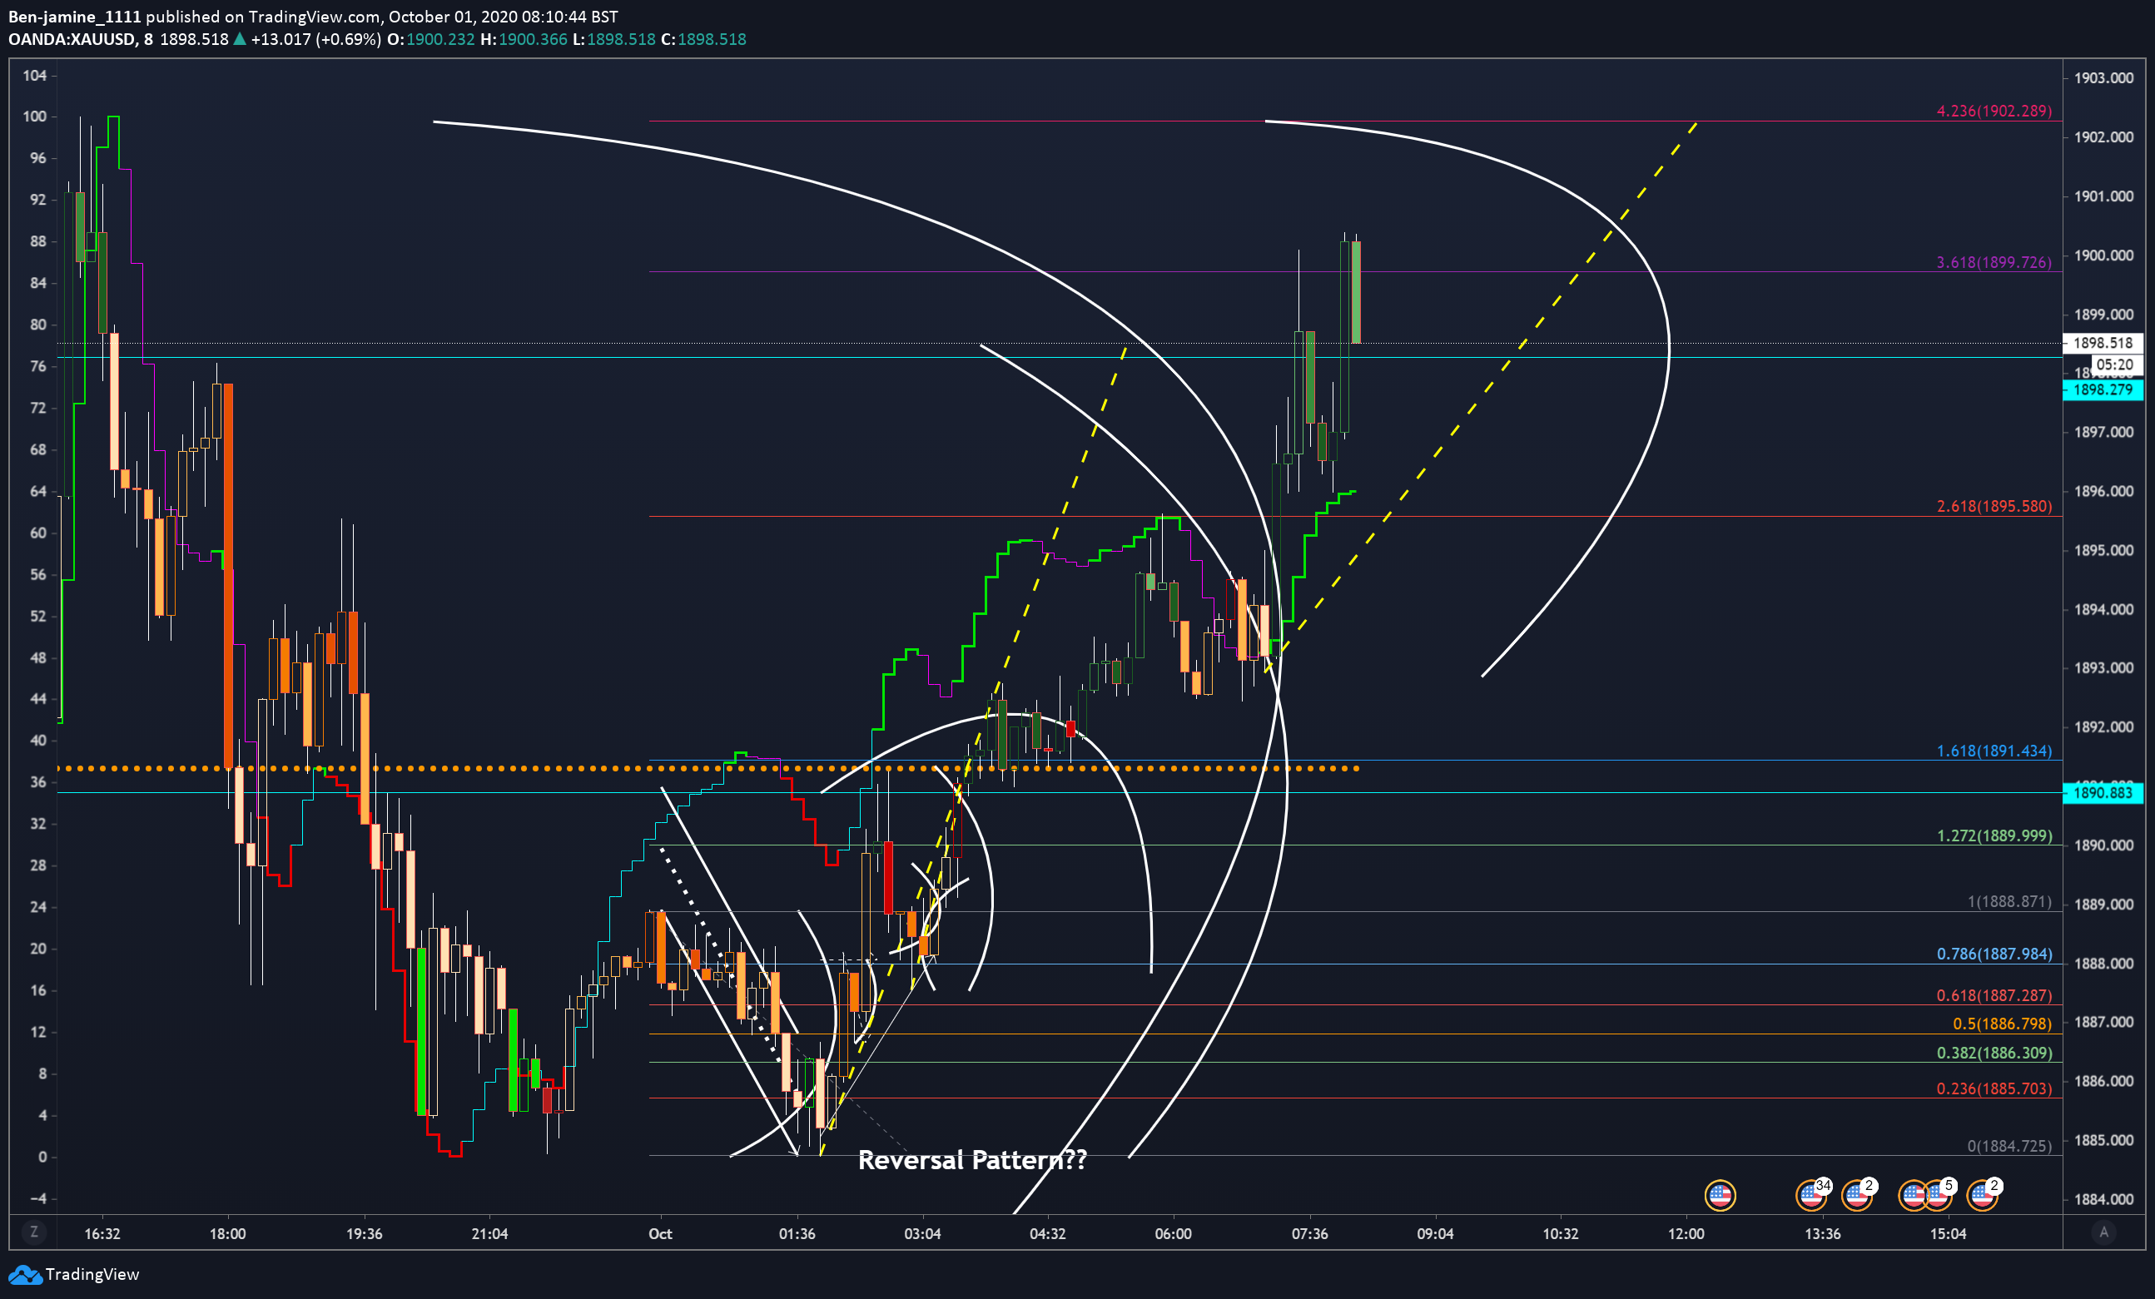2155x1299 pixels.
Task: Click the 10:32 time axis label
Action: click(x=1561, y=1233)
